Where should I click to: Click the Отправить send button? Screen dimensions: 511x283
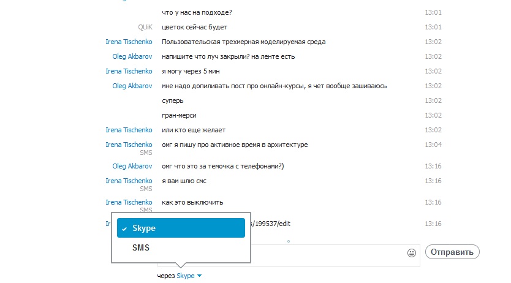tap(452, 252)
